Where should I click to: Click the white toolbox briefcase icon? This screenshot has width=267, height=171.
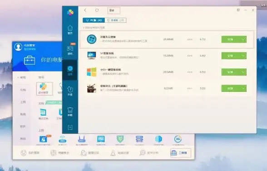30,60
